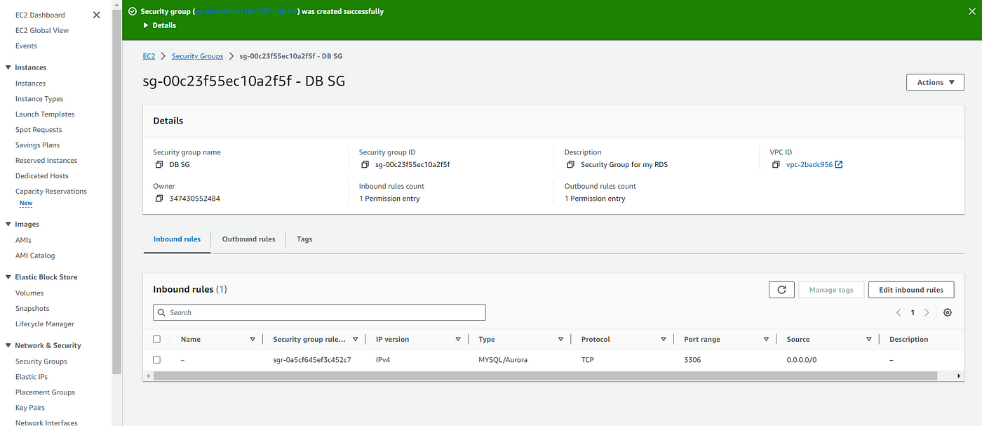Expand Details in the success banner

[x=160, y=25]
